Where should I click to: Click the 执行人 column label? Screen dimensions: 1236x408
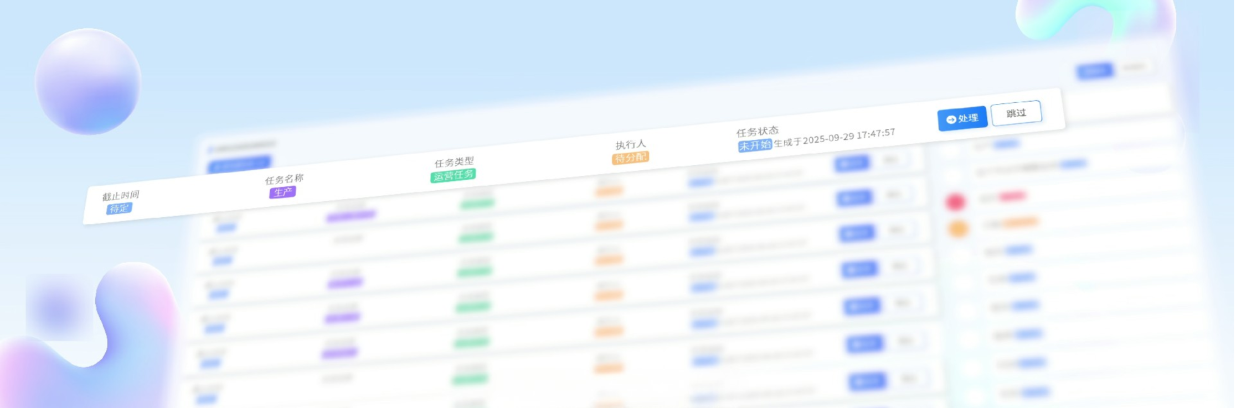tap(631, 144)
